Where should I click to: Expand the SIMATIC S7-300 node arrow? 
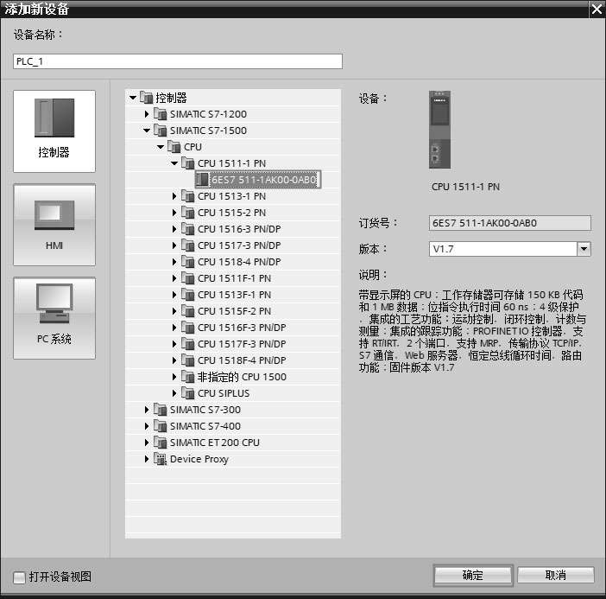147,410
